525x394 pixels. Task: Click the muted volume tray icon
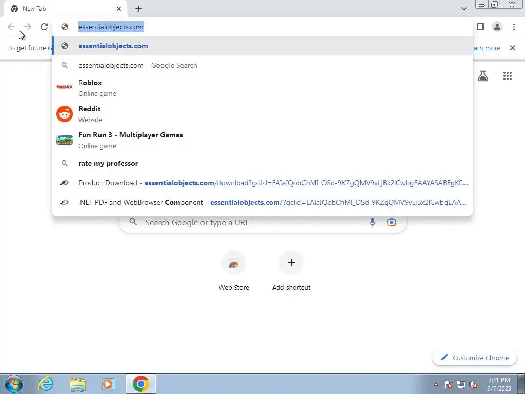(x=473, y=384)
